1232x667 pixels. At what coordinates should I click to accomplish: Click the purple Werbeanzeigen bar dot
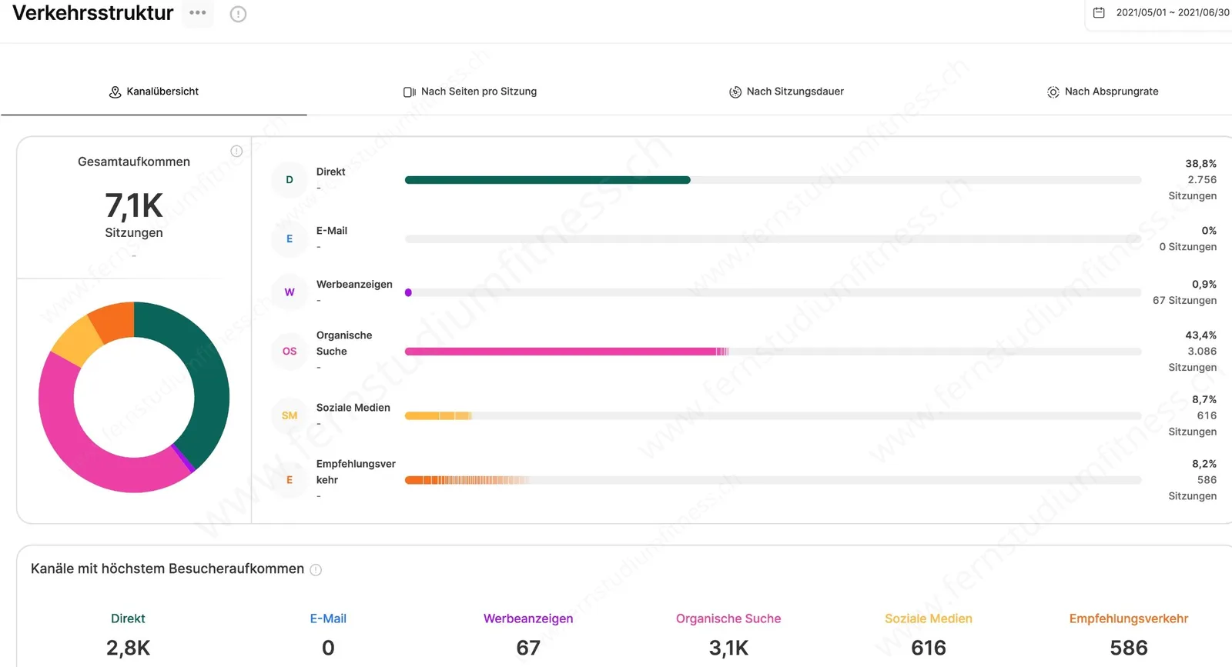tap(408, 292)
